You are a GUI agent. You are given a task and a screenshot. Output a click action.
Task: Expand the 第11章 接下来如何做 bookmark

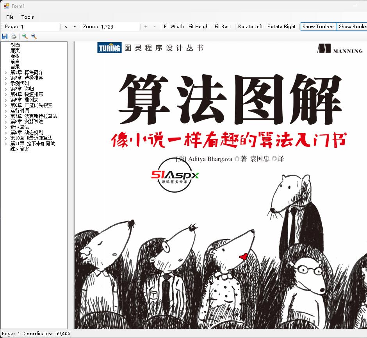tap(6, 144)
